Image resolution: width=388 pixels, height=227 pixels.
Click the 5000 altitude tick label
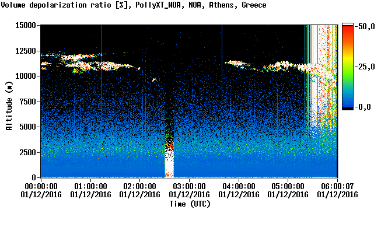pos(28,127)
